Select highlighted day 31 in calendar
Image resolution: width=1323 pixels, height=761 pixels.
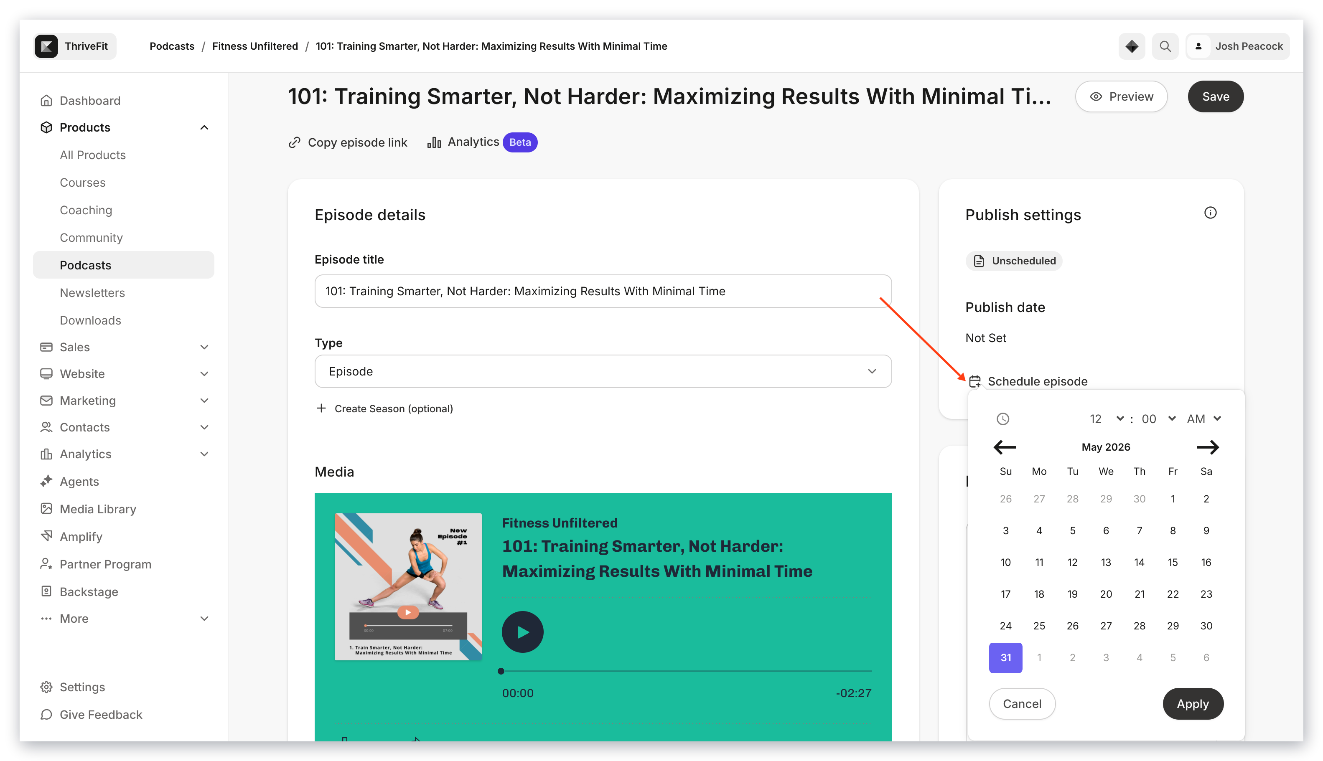(x=1005, y=657)
